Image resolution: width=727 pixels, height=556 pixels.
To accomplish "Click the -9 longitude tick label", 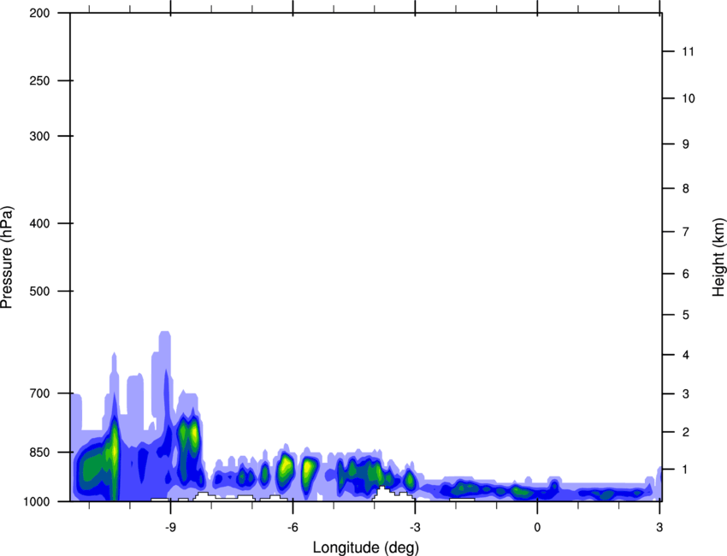I will (x=170, y=527).
